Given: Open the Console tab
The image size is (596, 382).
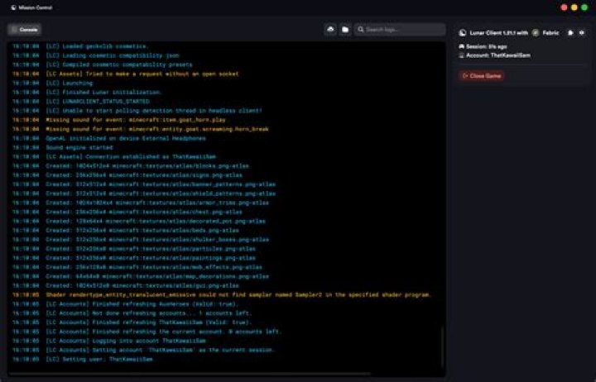Looking at the screenshot, I should click(x=24, y=29).
